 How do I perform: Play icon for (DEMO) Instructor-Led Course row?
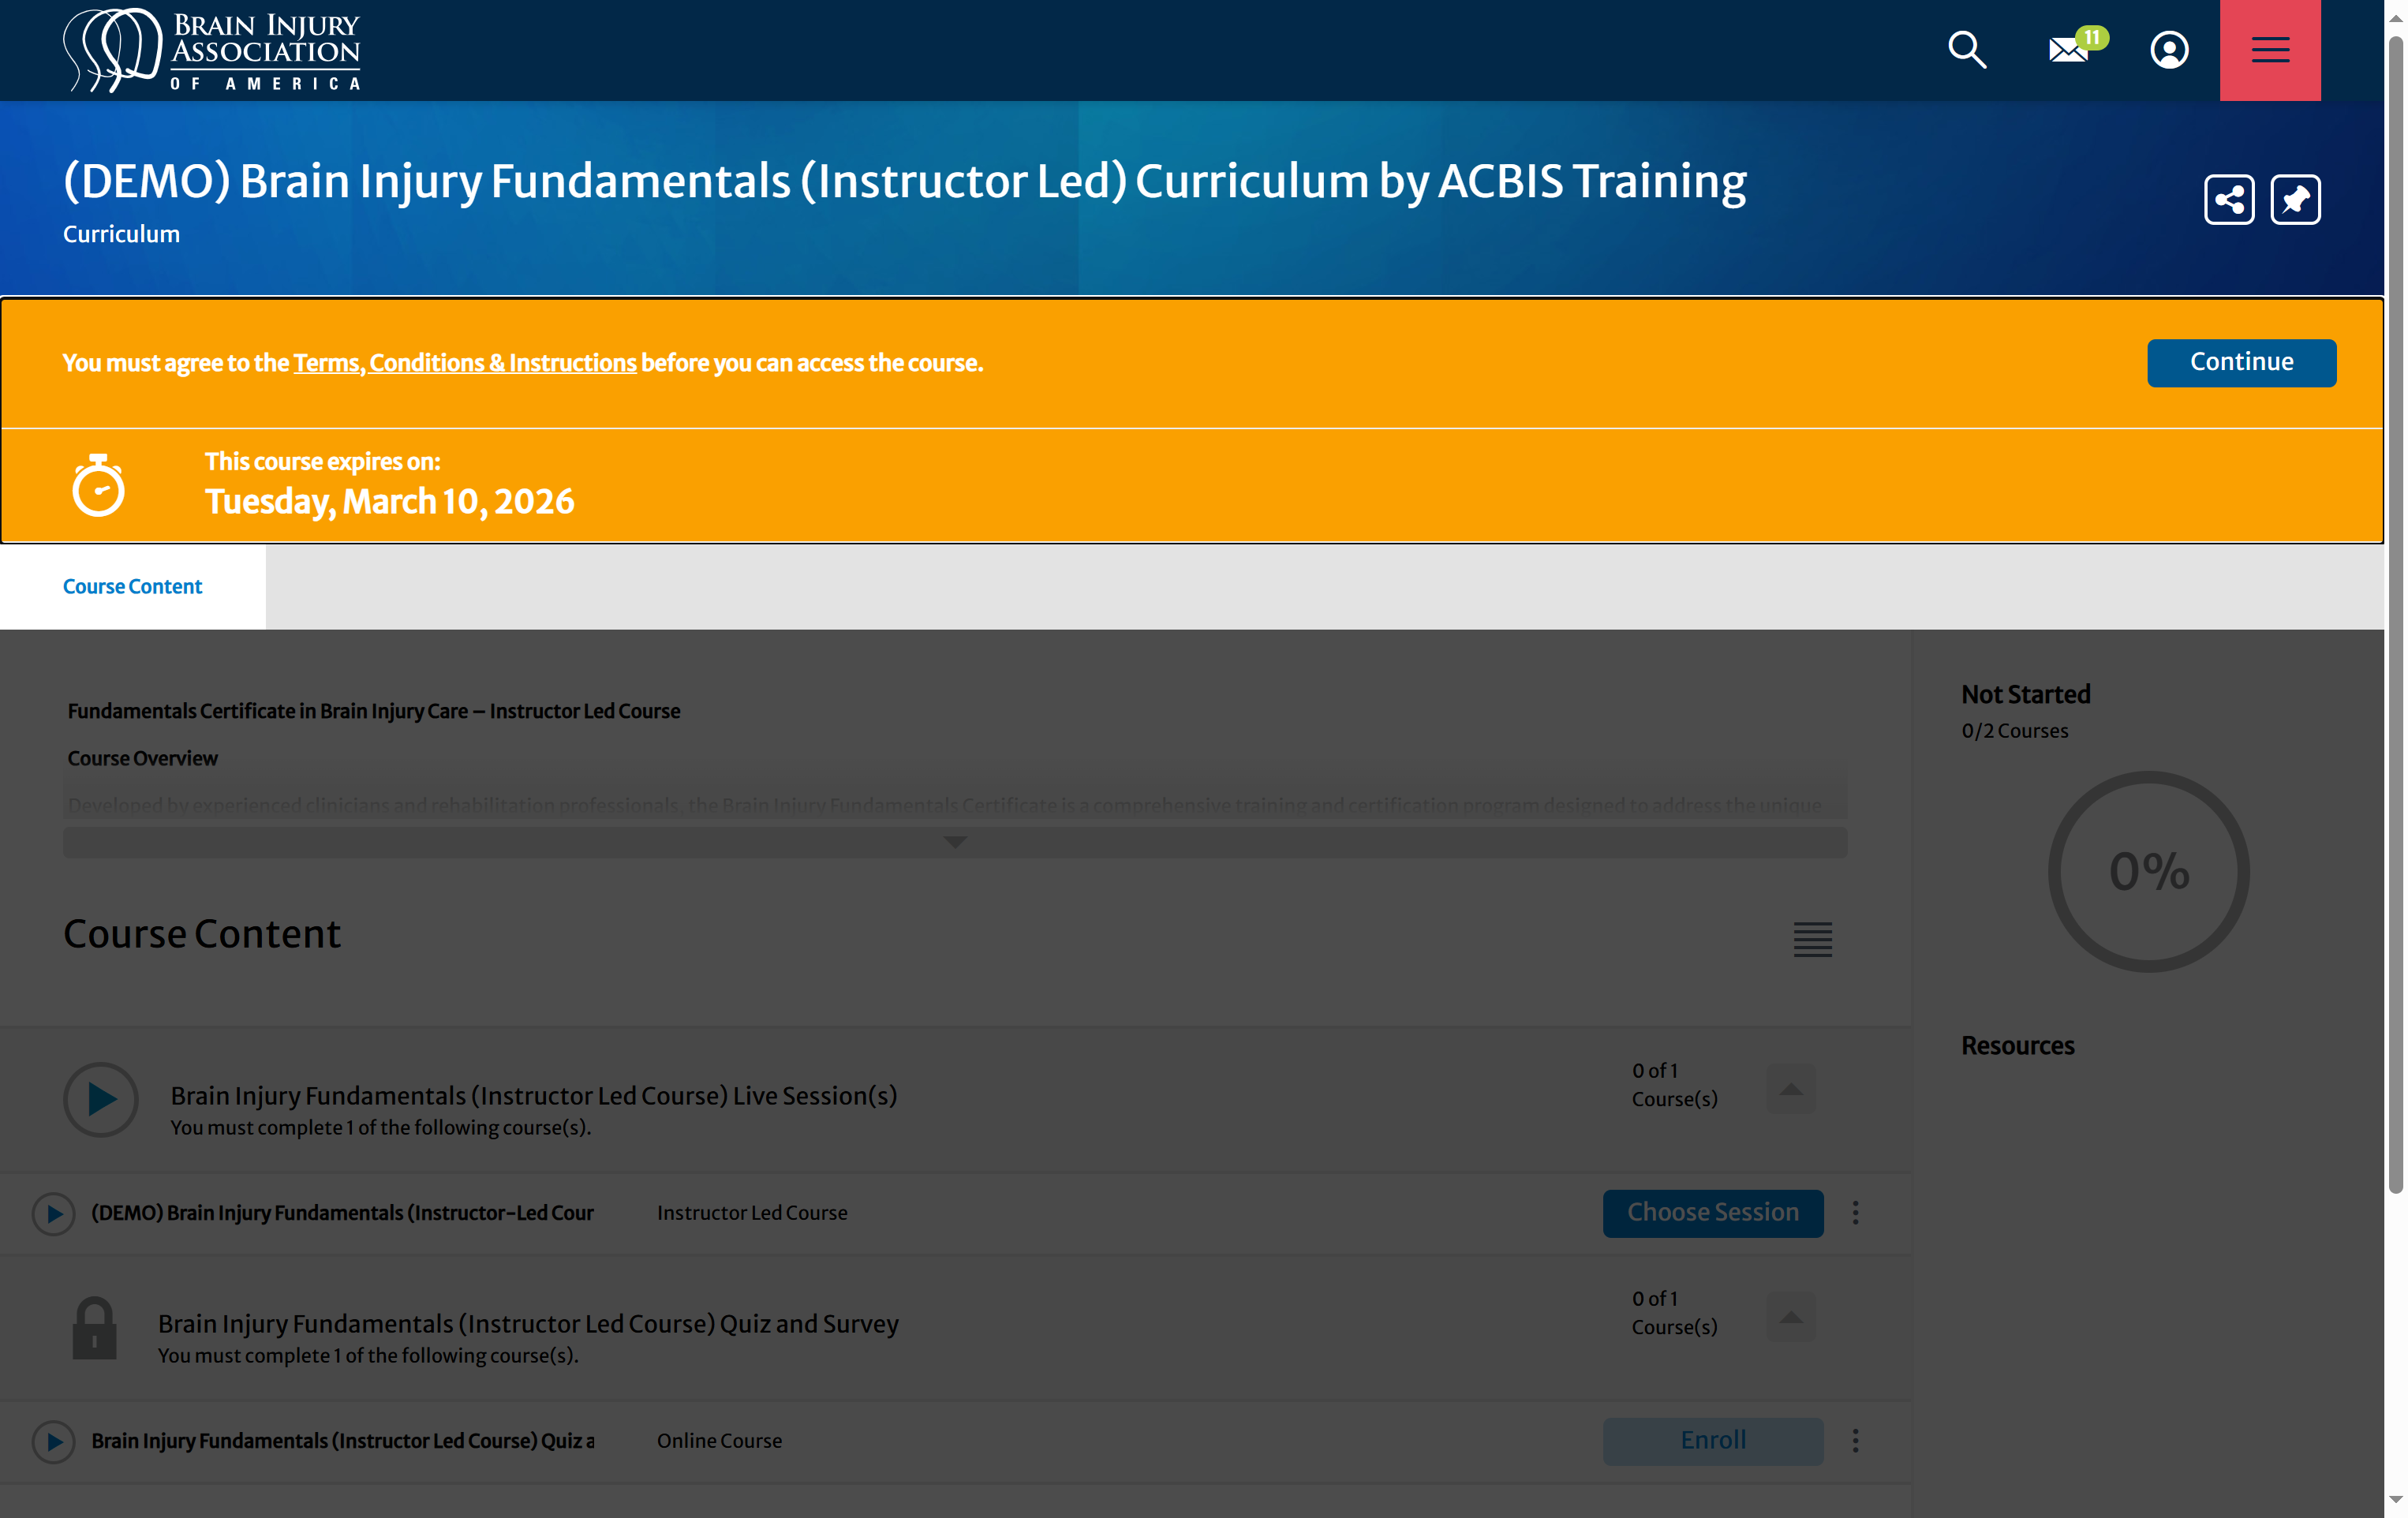[54, 1213]
